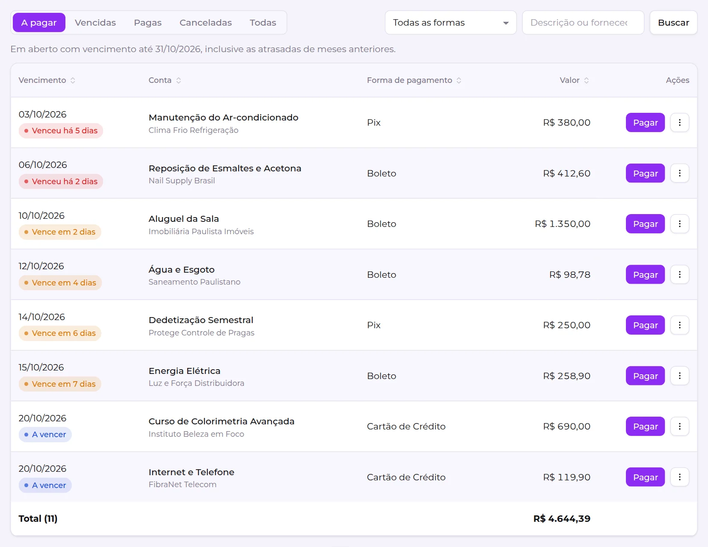
Task: Pay the Curso de Colorimetria Avançada bill
Action: (645, 426)
